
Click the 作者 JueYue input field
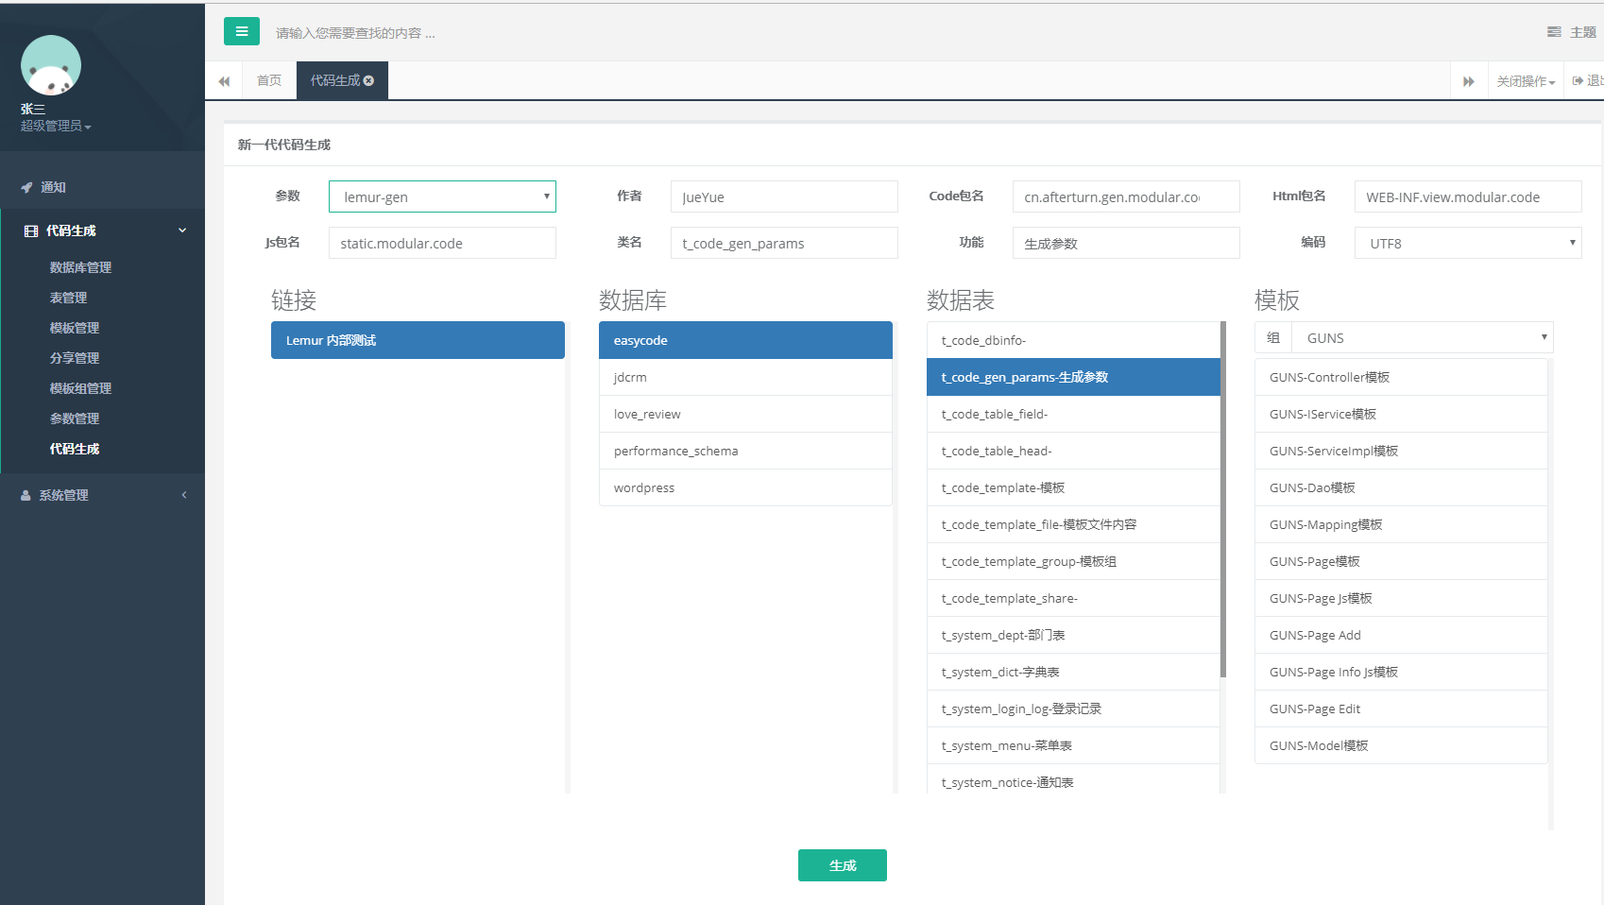(x=784, y=196)
